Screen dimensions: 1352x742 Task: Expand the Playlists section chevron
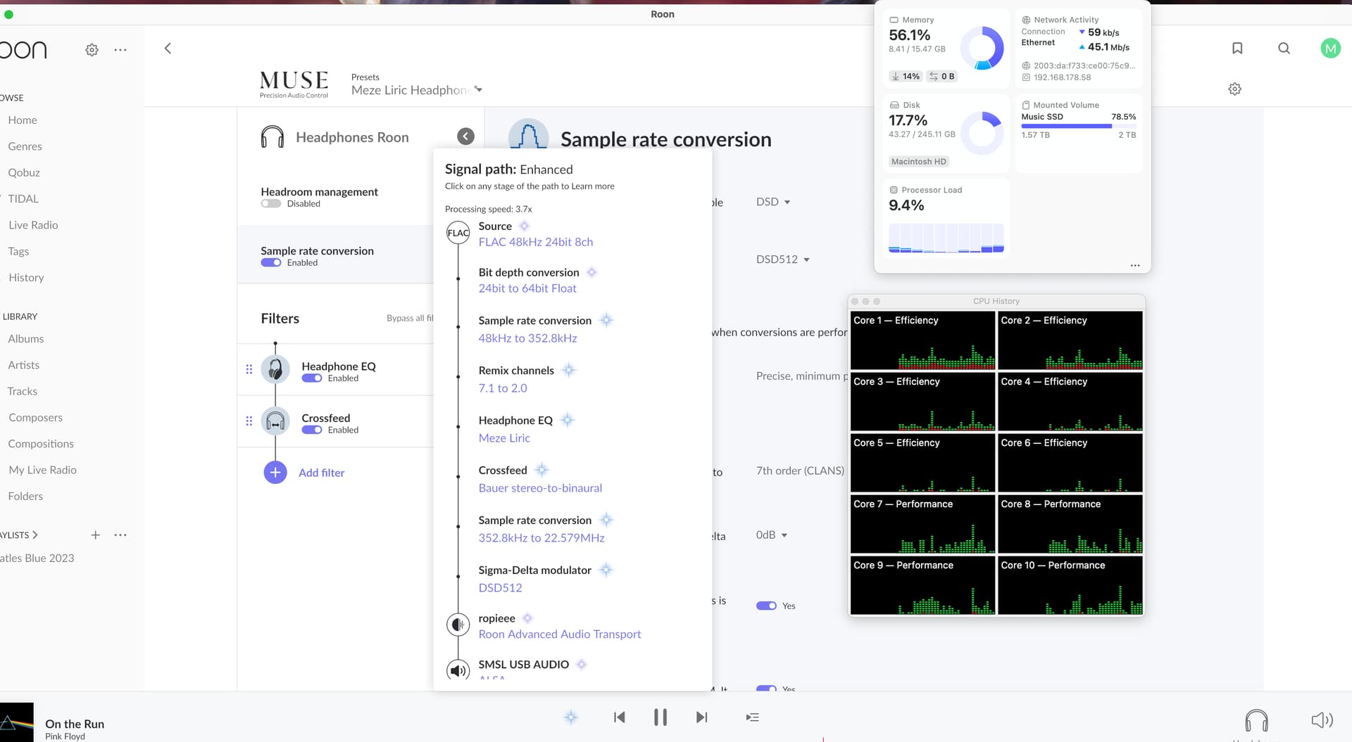tap(35, 535)
